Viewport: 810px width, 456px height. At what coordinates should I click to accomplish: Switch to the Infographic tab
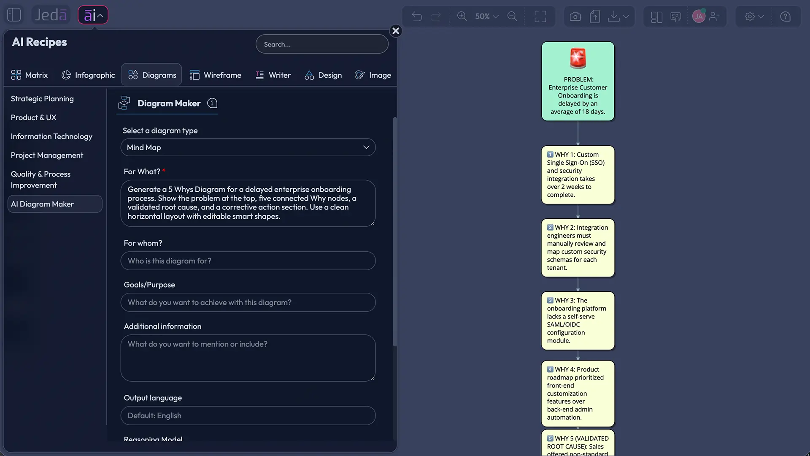click(88, 75)
